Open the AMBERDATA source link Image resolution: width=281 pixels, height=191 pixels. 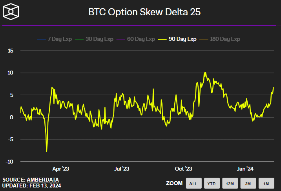click(43, 180)
